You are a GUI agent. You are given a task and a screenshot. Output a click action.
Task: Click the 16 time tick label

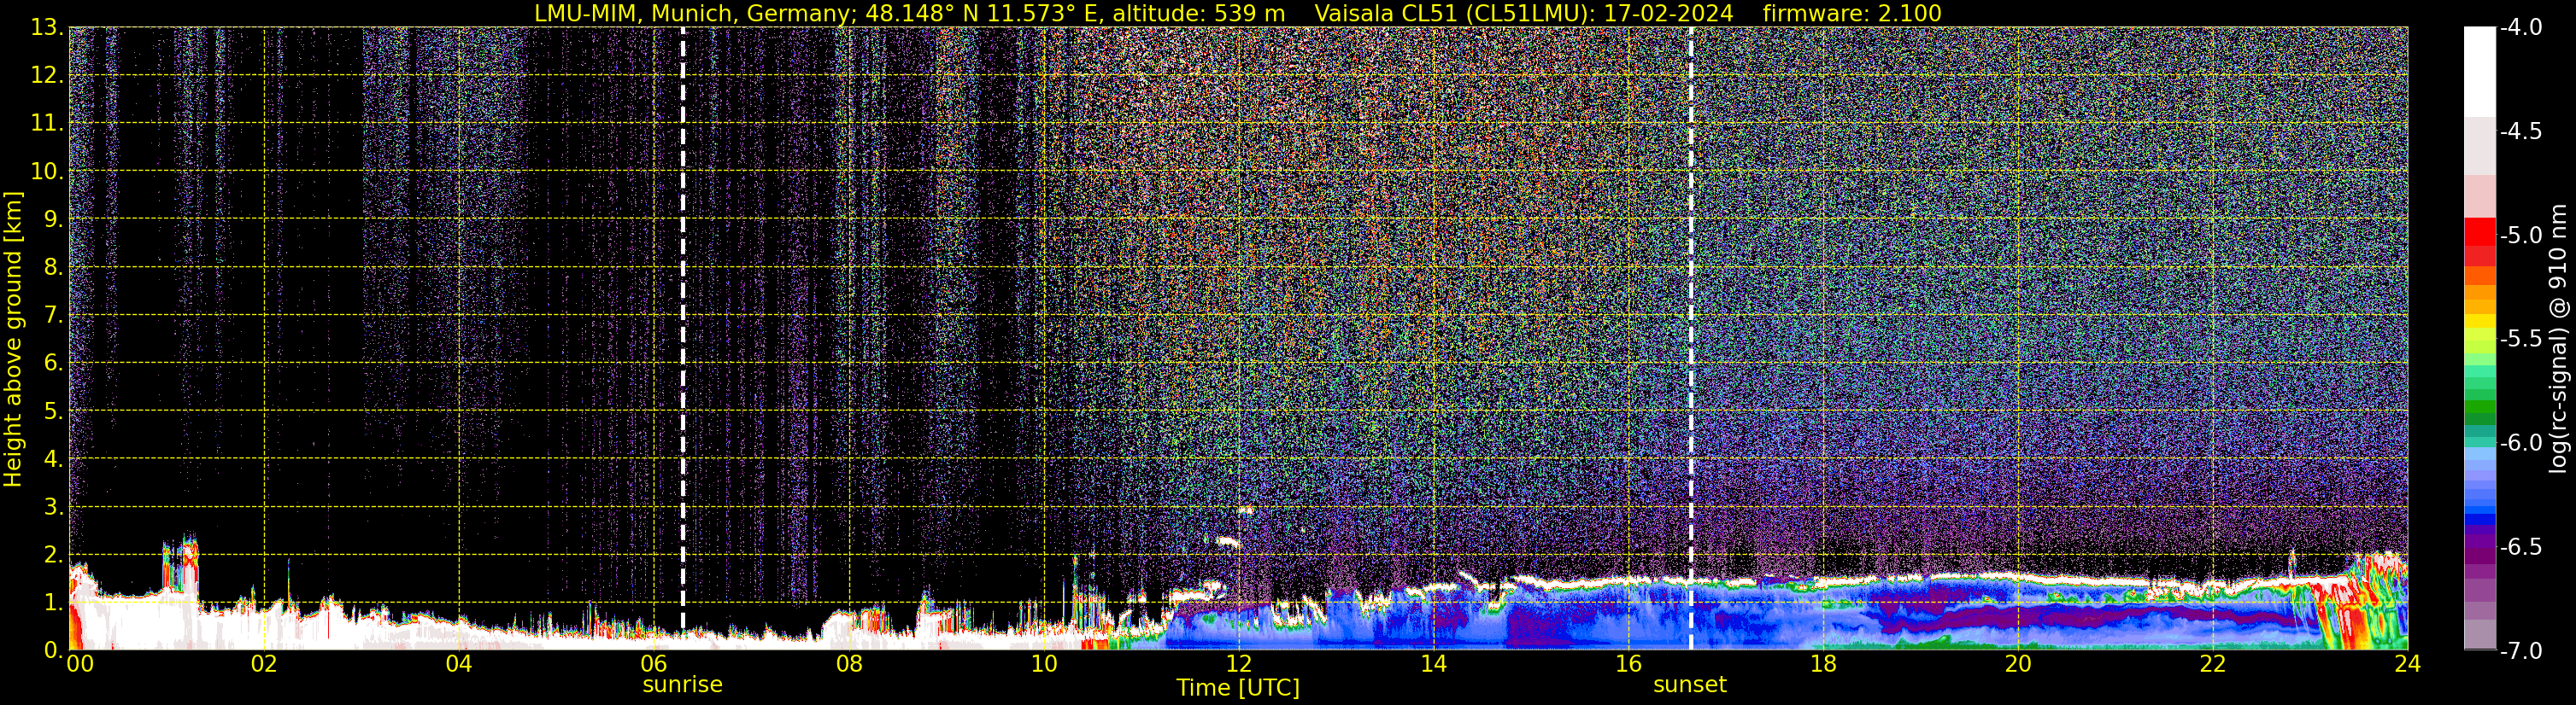1628,663
